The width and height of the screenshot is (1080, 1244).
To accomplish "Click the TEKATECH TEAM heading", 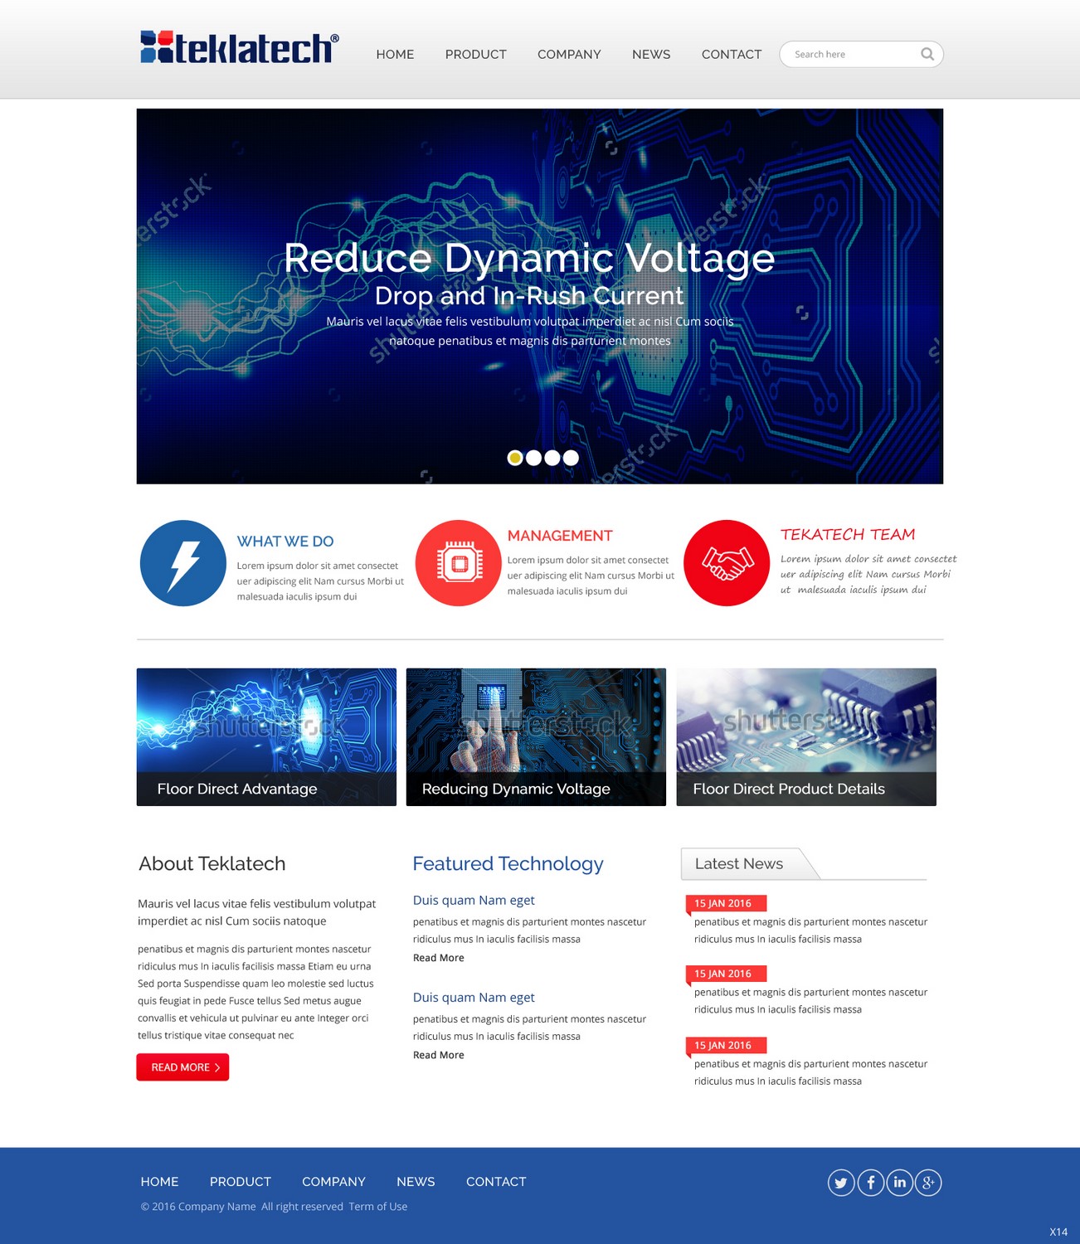I will click(848, 535).
